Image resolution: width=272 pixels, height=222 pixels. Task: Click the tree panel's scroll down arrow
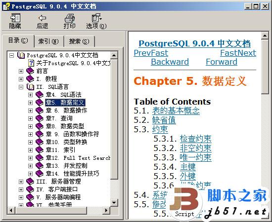tap(114, 202)
